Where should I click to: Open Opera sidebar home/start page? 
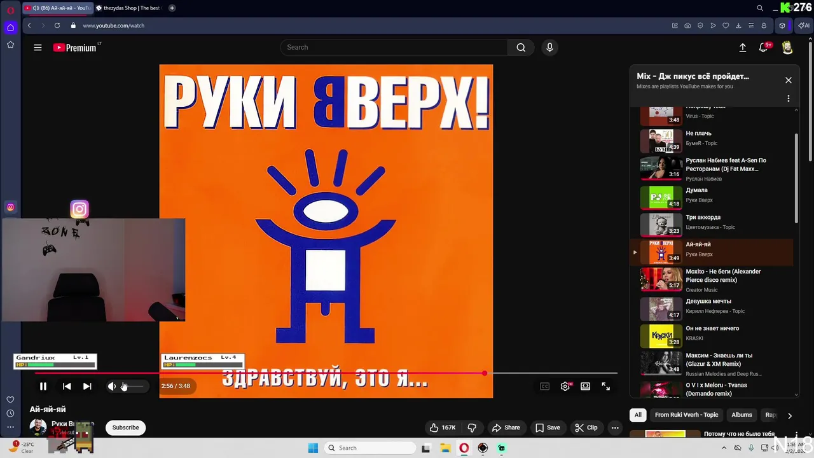(x=10, y=27)
